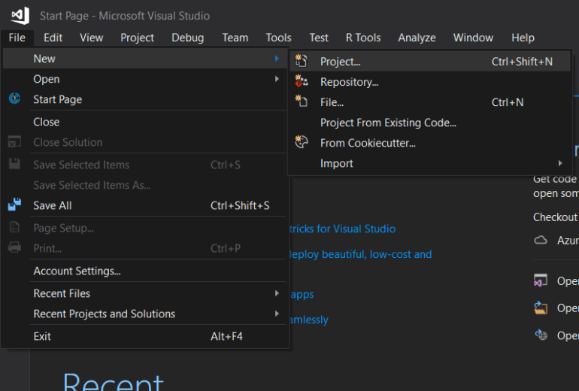Viewport: 579px width, 391px height.
Task: Click the Visual Studio logo icon
Action: [19, 15]
